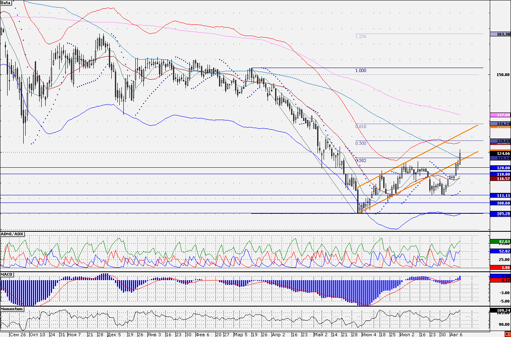Click the Fibonacci 0.382 level label
511x337 pixels.
[361, 160]
